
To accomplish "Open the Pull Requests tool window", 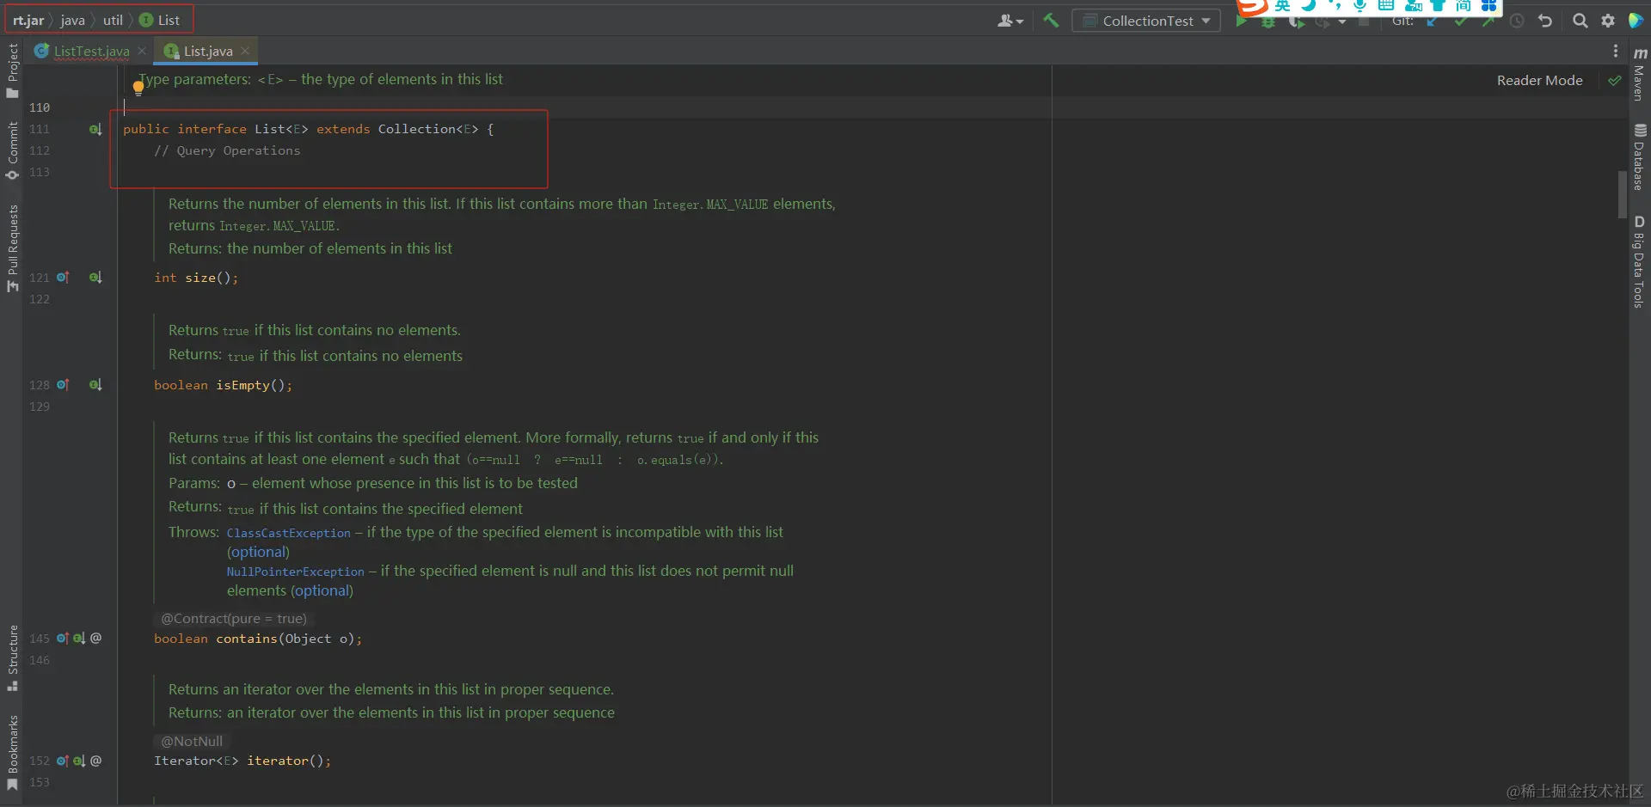I will tap(12, 248).
